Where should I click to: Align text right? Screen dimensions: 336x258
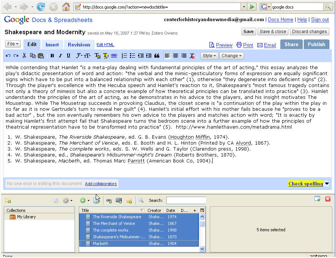click(184, 56)
